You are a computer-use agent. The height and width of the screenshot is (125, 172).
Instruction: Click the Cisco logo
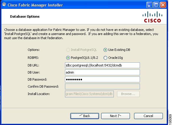coord(152,17)
